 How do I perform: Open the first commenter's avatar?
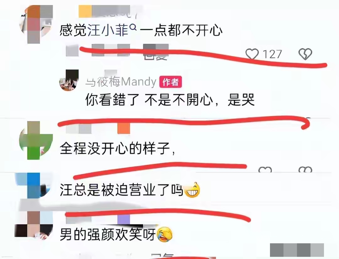(36, 25)
